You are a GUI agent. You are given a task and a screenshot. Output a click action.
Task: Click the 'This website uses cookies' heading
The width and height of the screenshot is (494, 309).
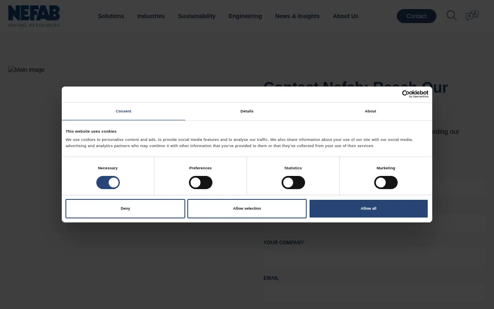coord(91,131)
